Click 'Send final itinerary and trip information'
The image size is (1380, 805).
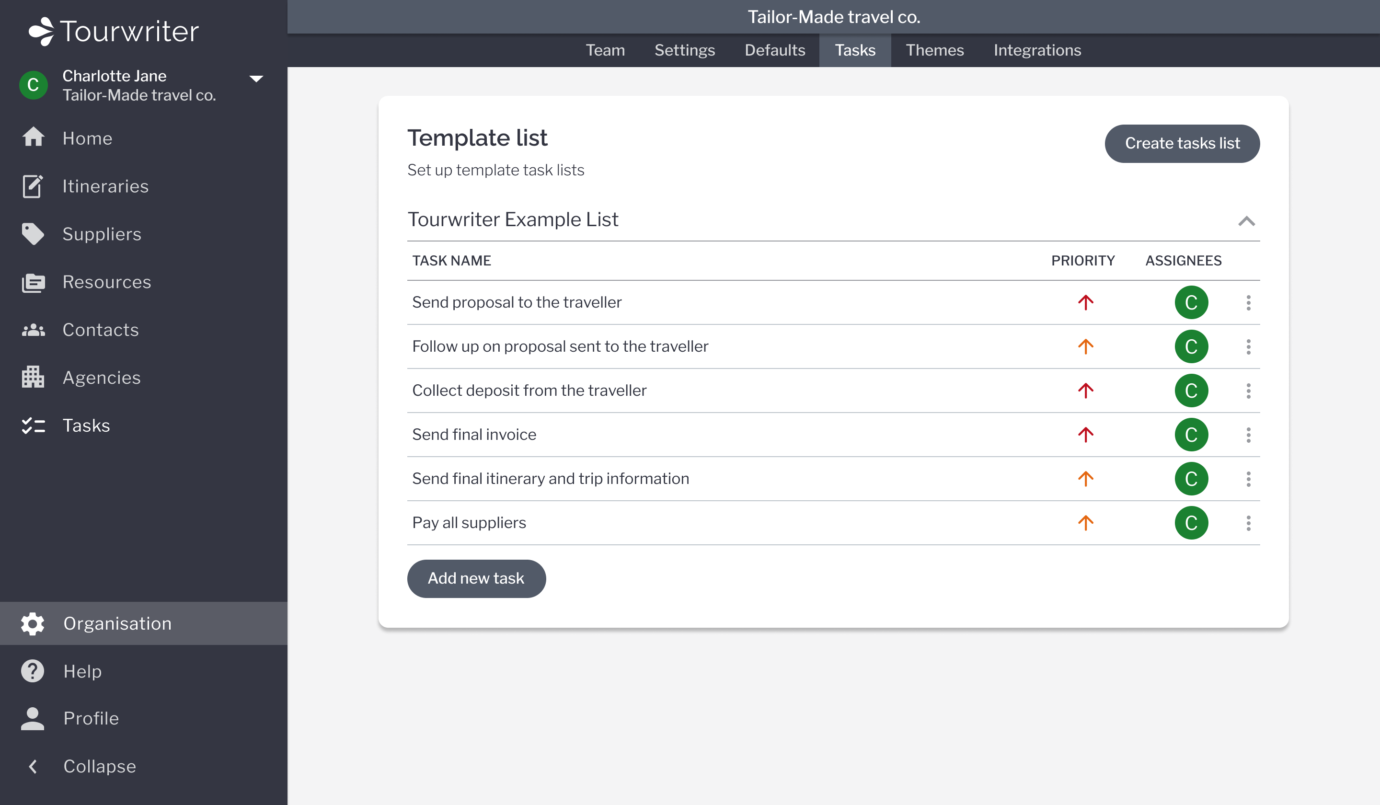(x=551, y=479)
